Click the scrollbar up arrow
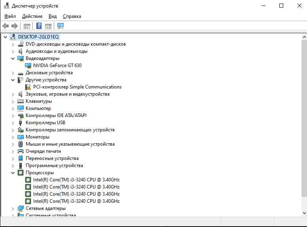Screen dimensions: 307x227 pos(304,37)
